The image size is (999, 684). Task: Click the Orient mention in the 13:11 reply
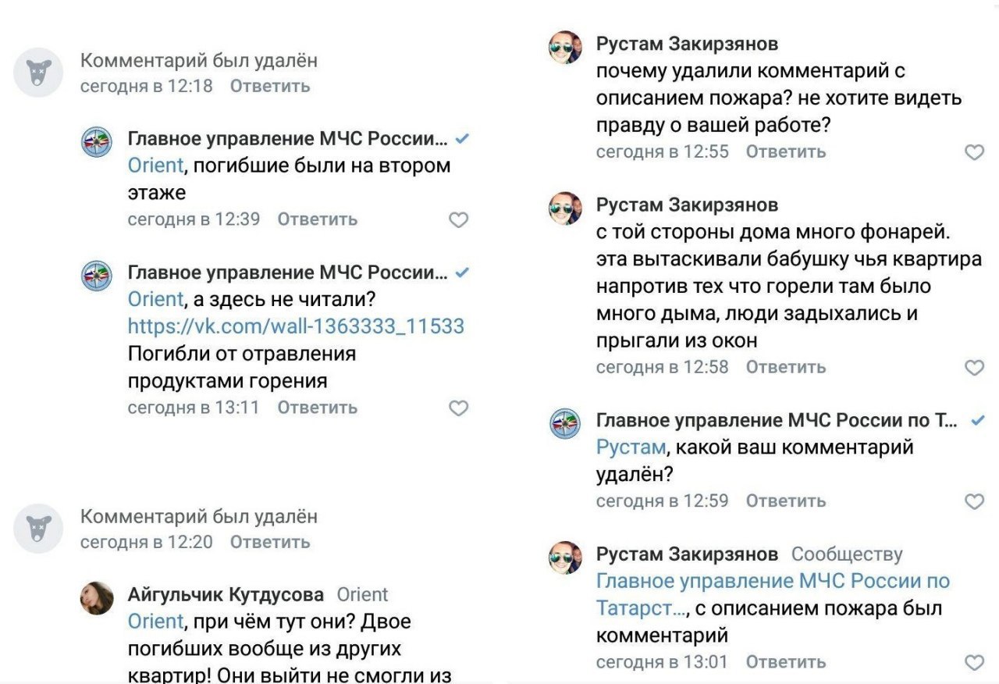coord(155,299)
